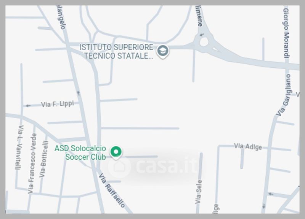Click the Via F. Lippi one-way arrow
This screenshot has height=219, width=305.
click(28, 106)
